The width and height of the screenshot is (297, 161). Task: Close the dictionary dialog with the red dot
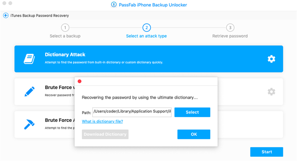[x=80, y=81]
